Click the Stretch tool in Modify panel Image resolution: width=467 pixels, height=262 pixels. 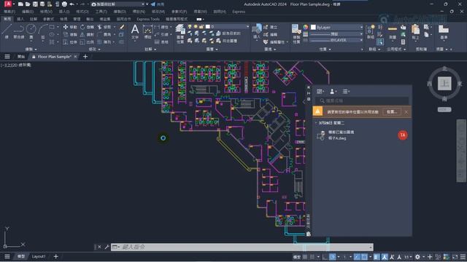pos(70,42)
